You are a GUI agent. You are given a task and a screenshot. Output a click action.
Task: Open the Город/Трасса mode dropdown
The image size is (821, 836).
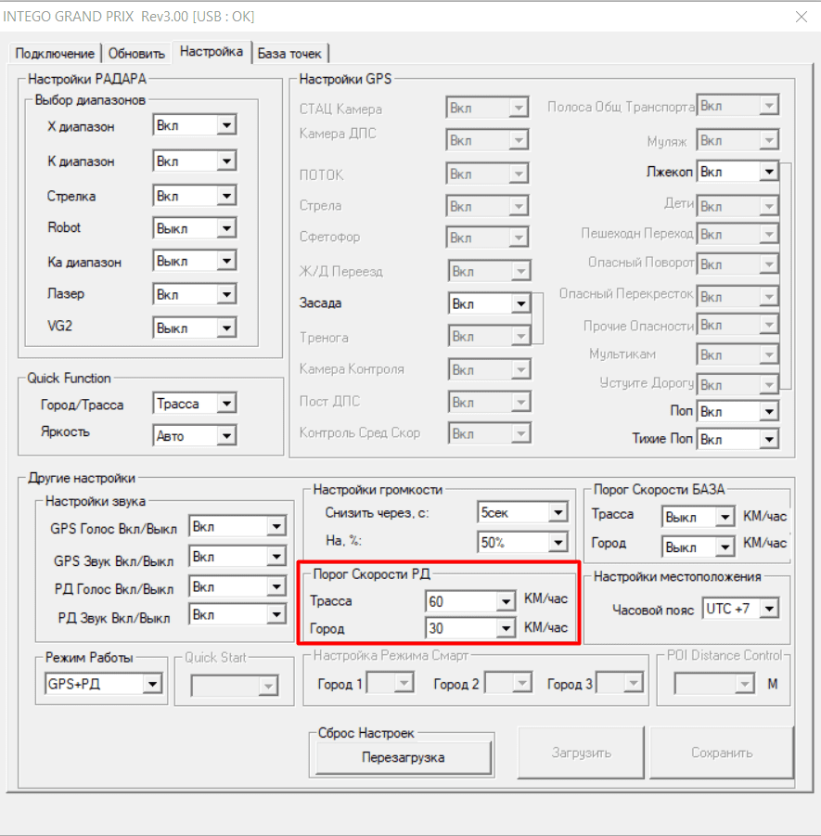pos(225,404)
